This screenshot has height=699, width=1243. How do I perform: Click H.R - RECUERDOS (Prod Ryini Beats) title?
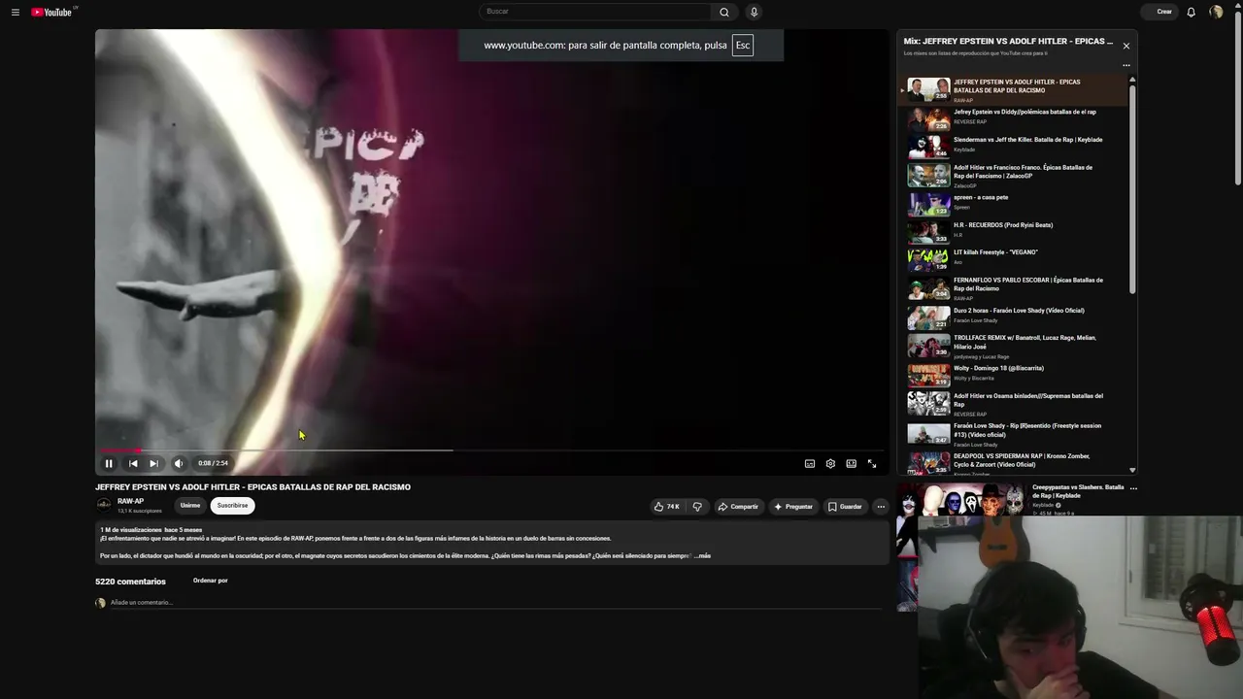coord(1003,225)
